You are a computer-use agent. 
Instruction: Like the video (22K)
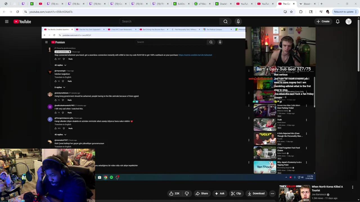click(x=174, y=193)
